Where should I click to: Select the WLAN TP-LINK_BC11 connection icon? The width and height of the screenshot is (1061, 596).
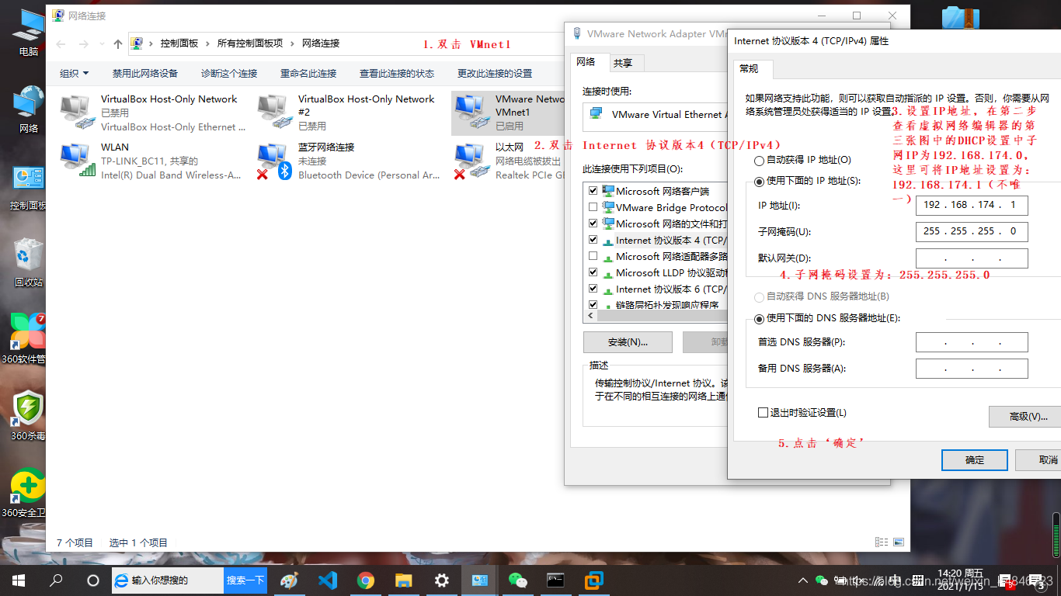78,161
